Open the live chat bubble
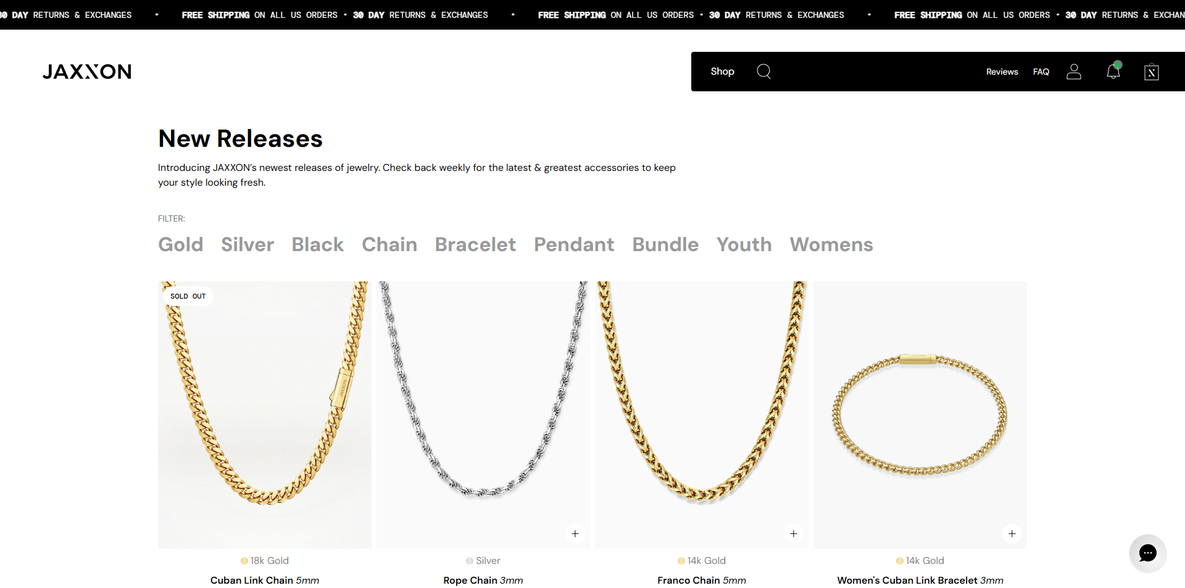Viewport: 1185px width, 588px height. pos(1147,553)
